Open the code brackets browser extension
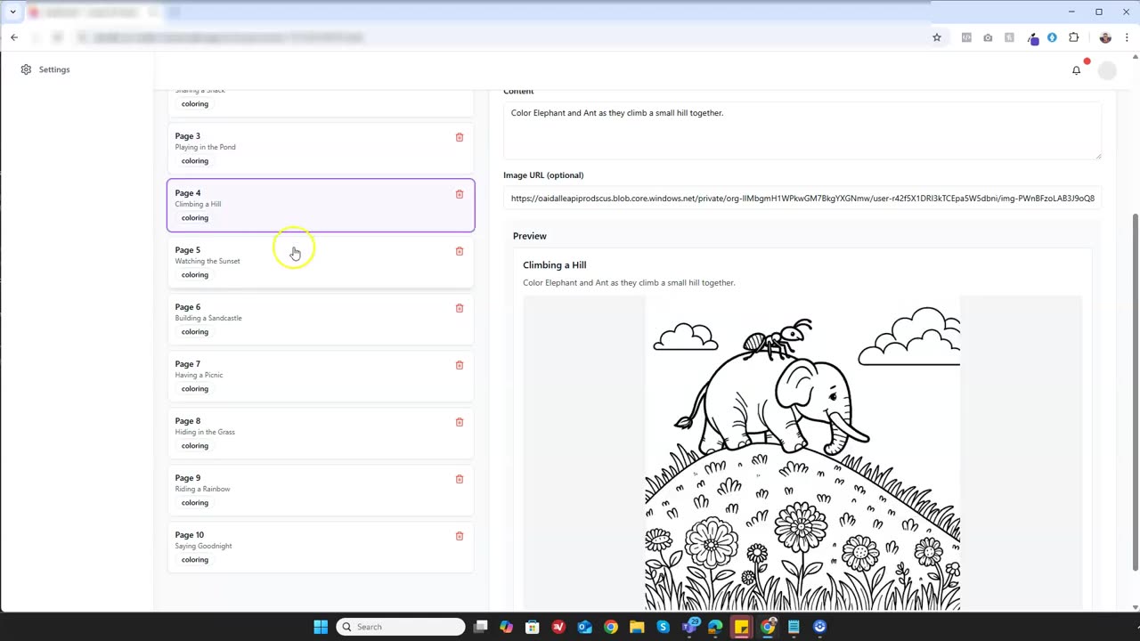 (x=966, y=37)
